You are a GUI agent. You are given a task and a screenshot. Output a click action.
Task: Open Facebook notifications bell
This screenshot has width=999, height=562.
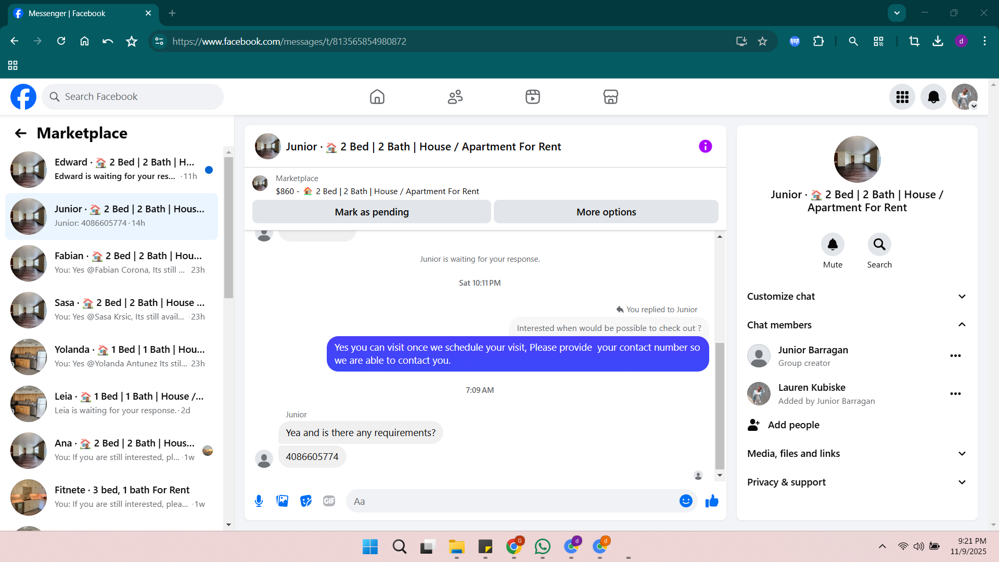(x=933, y=97)
